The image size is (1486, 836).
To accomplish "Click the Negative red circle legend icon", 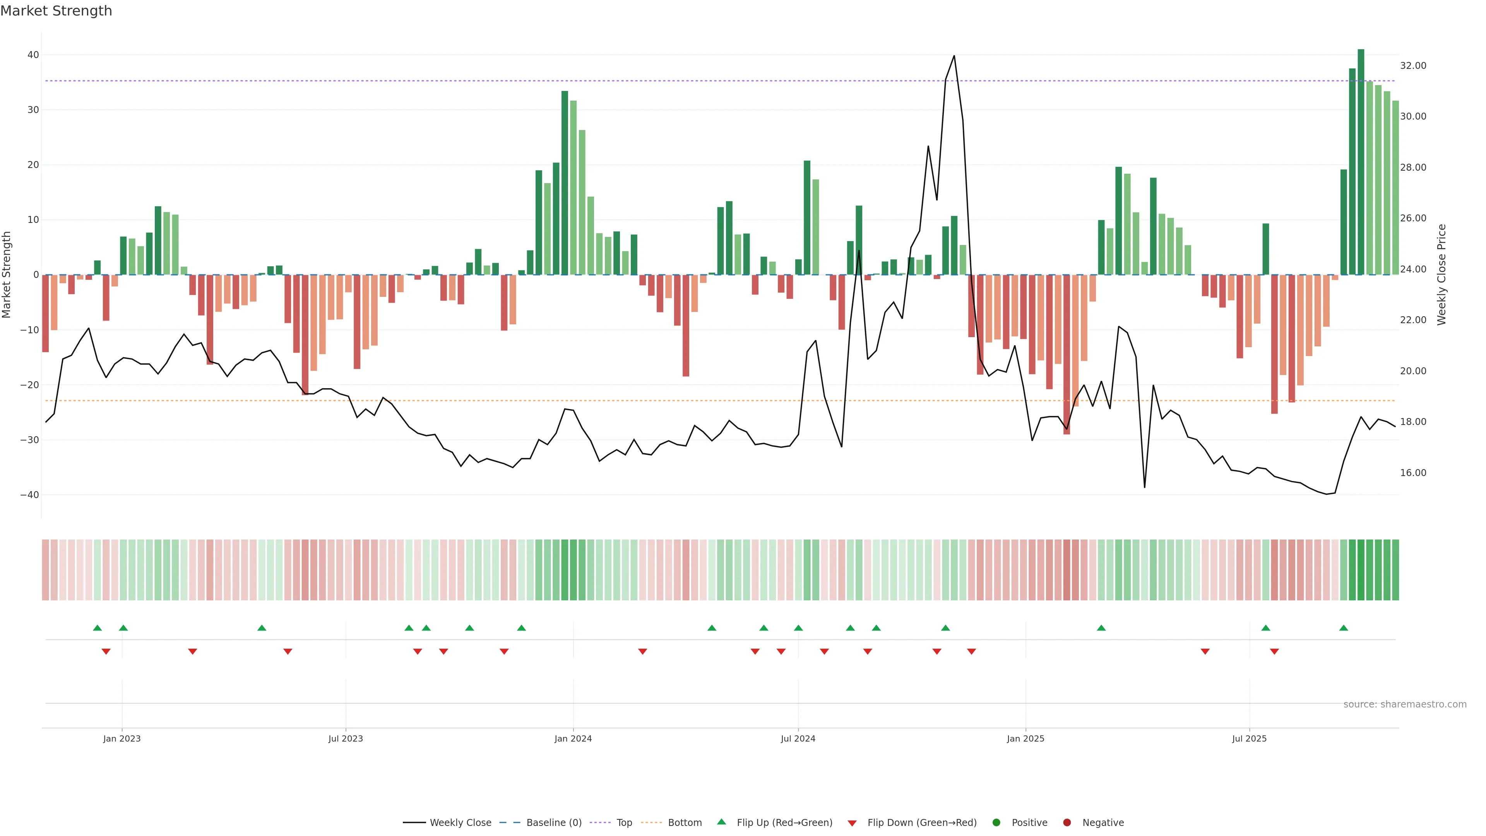I will (x=1067, y=822).
